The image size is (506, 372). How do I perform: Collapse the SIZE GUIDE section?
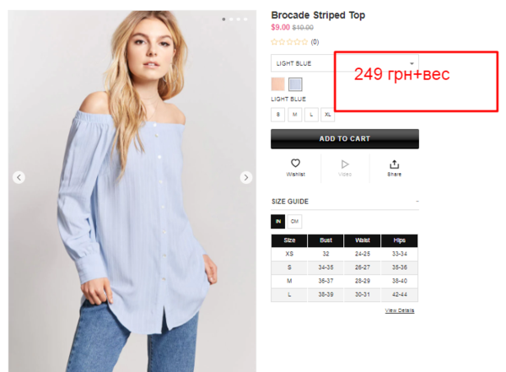417,201
